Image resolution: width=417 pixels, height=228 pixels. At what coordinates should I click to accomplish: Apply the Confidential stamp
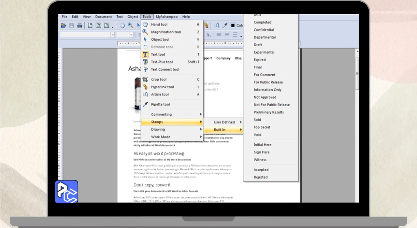pyautogui.click(x=264, y=30)
